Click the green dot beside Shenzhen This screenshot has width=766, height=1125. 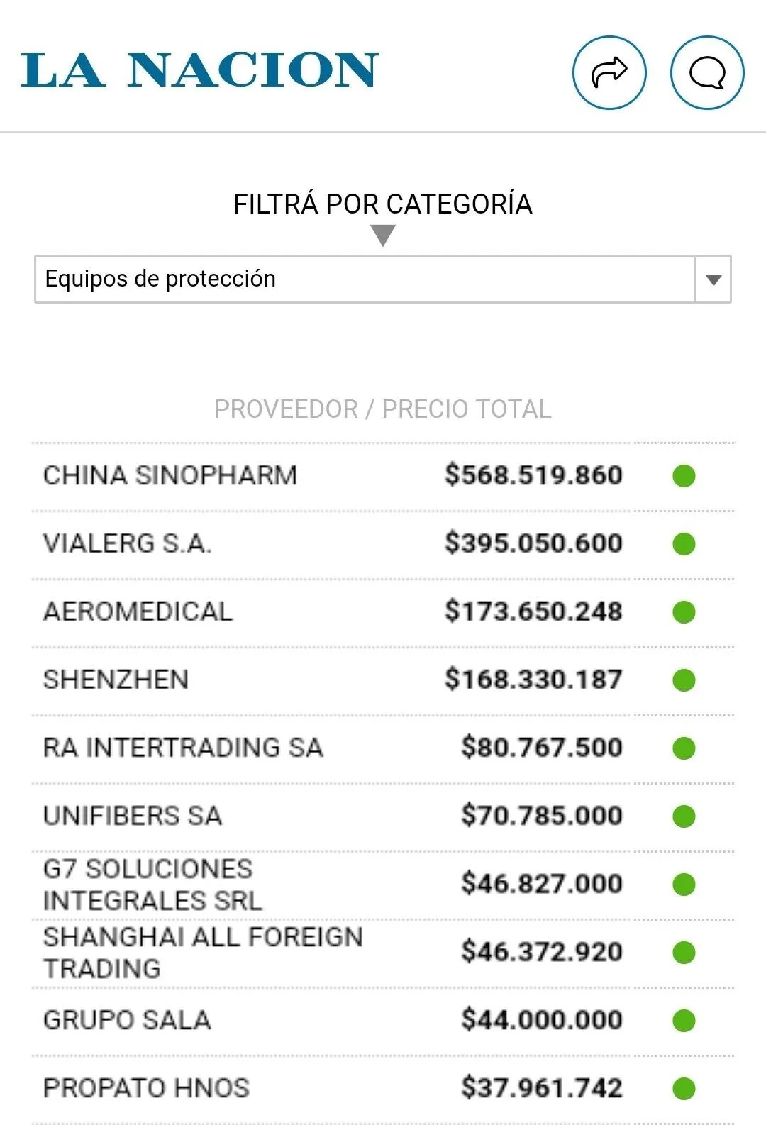pyautogui.click(x=684, y=680)
